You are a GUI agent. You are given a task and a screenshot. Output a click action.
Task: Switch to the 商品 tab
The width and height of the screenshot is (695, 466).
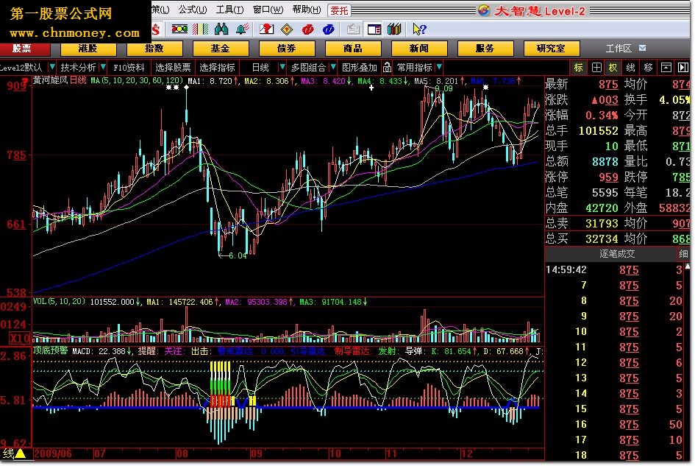tap(352, 48)
